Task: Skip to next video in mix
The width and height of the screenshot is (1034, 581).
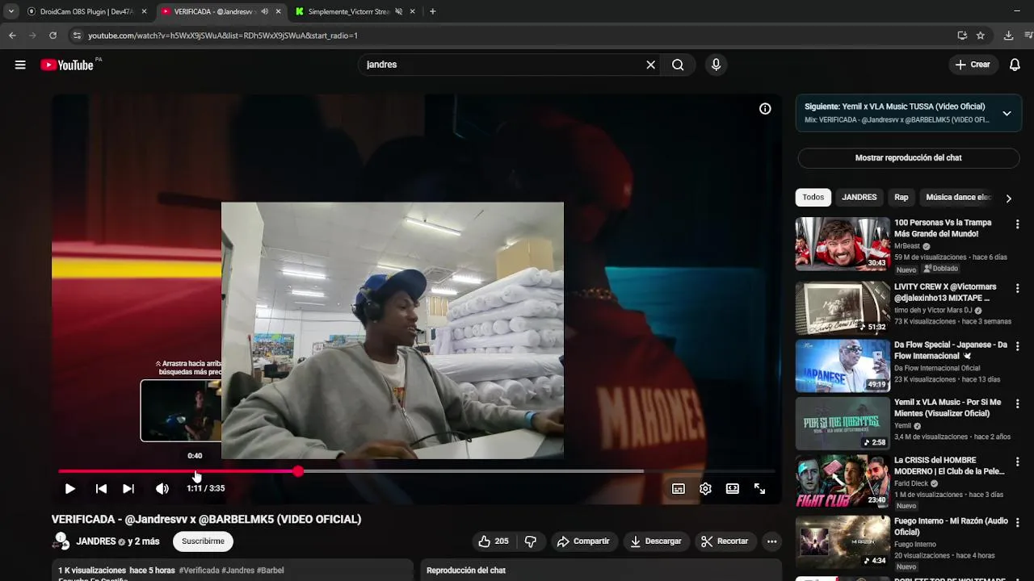Action: click(128, 488)
